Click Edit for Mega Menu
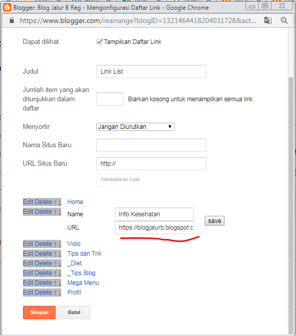This screenshot has height=336, width=296. coord(28,283)
